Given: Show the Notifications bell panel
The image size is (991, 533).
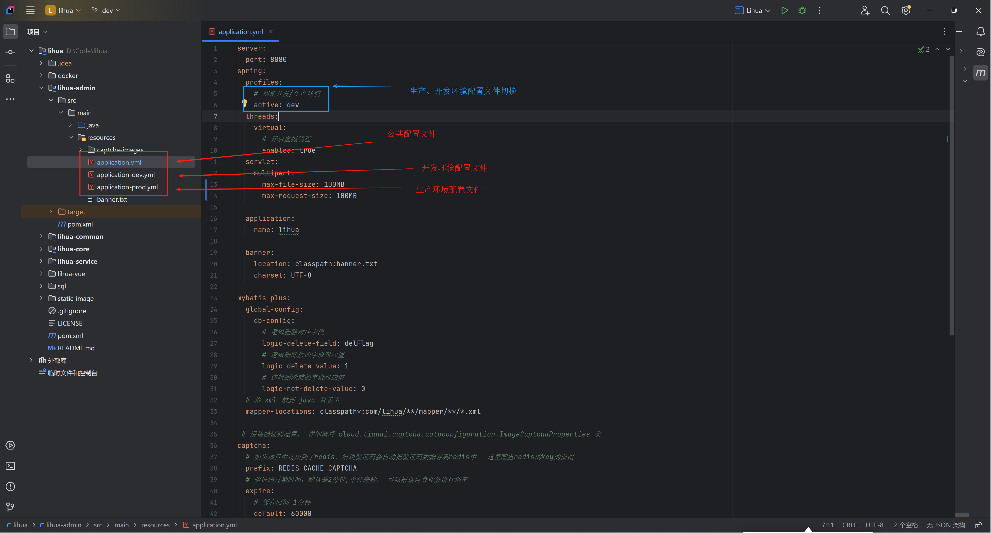Looking at the screenshot, I should (x=981, y=31).
